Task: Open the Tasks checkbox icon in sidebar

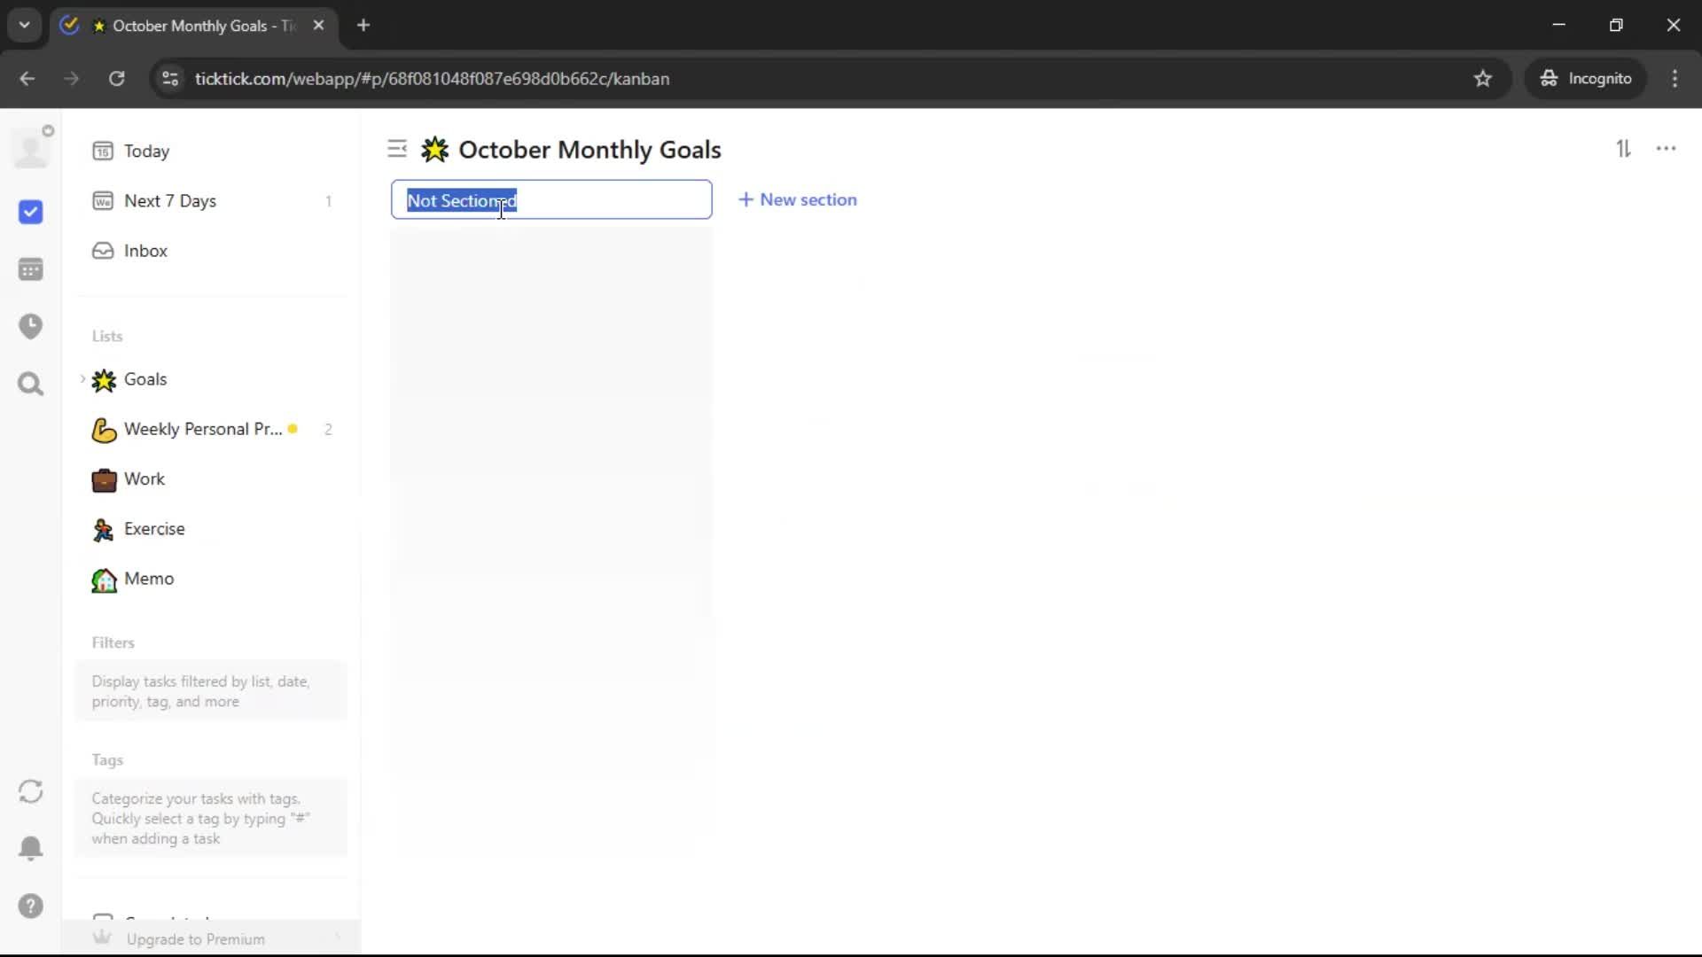Action: 30,212
